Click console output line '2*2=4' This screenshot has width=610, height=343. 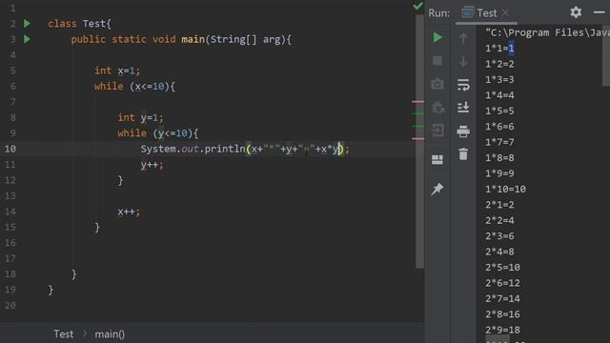(499, 220)
